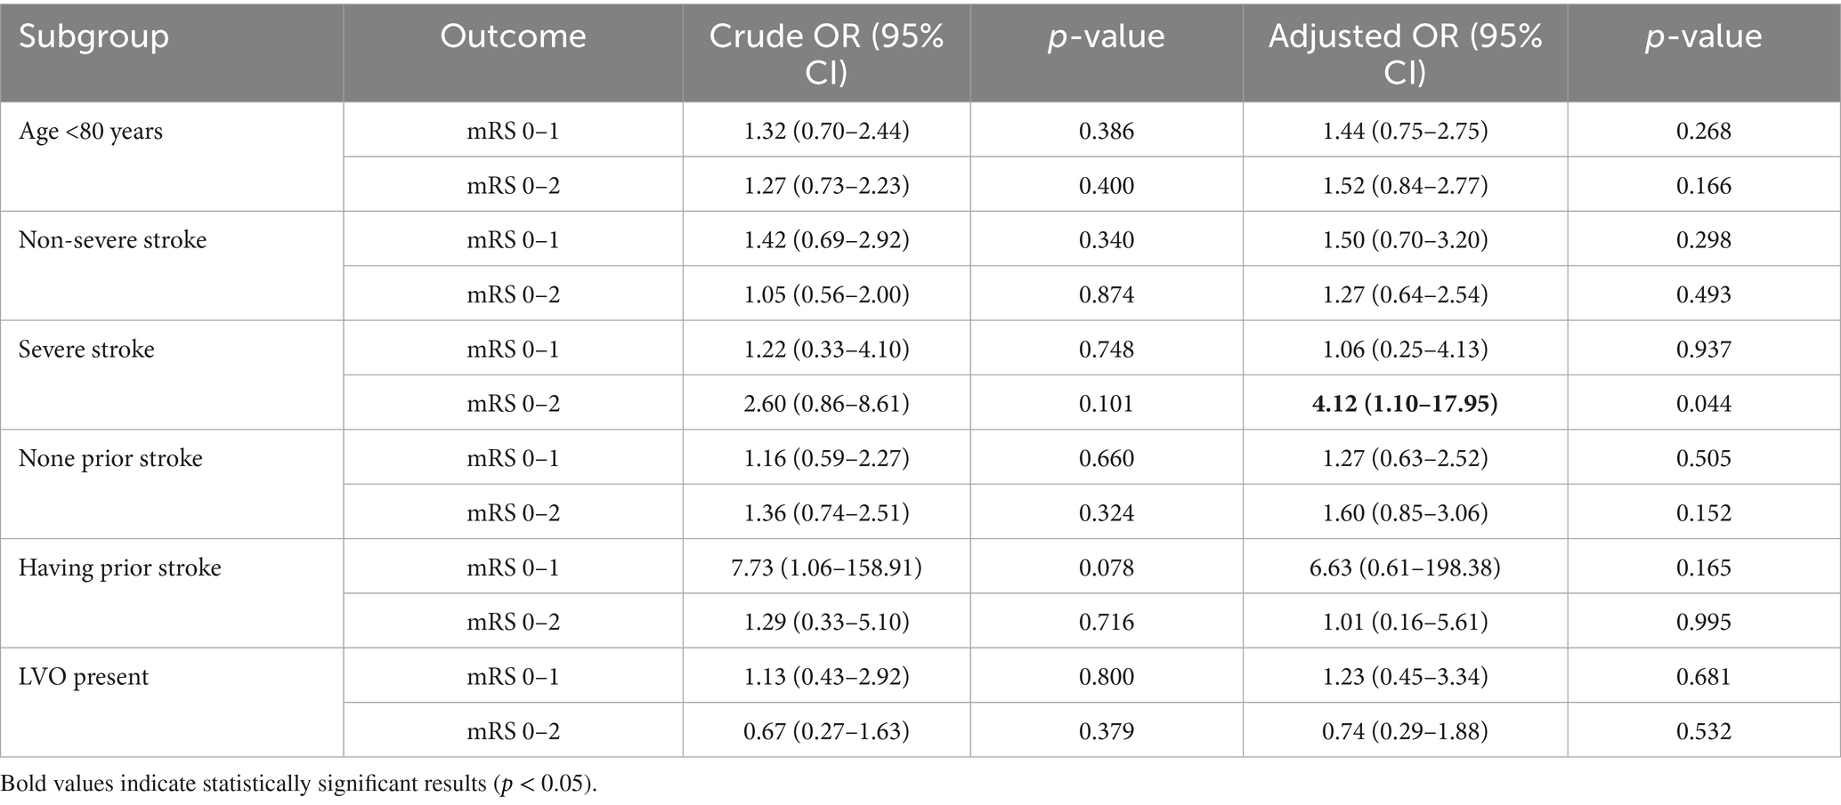Click the bold 4.12 (1.10–17.95) value
Image resolution: width=1841 pixels, height=805 pixels.
[x=1405, y=404]
